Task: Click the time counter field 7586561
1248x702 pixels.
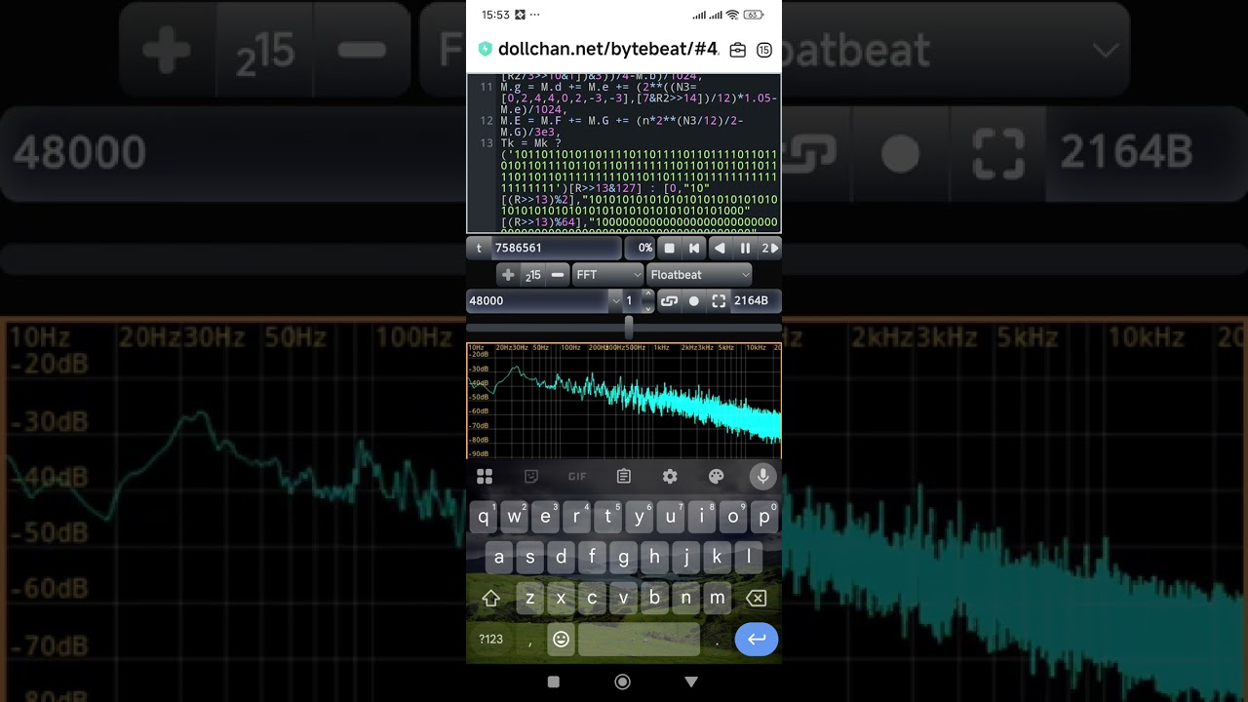Action: [556, 248]
